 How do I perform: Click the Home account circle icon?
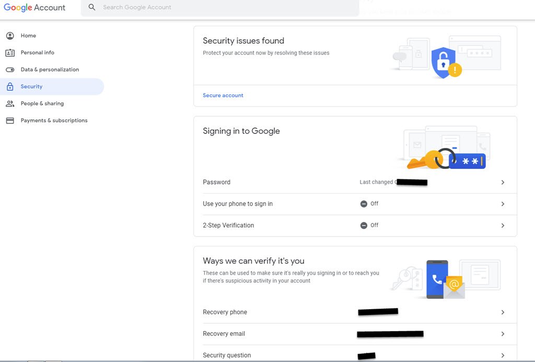click(10, 36)
